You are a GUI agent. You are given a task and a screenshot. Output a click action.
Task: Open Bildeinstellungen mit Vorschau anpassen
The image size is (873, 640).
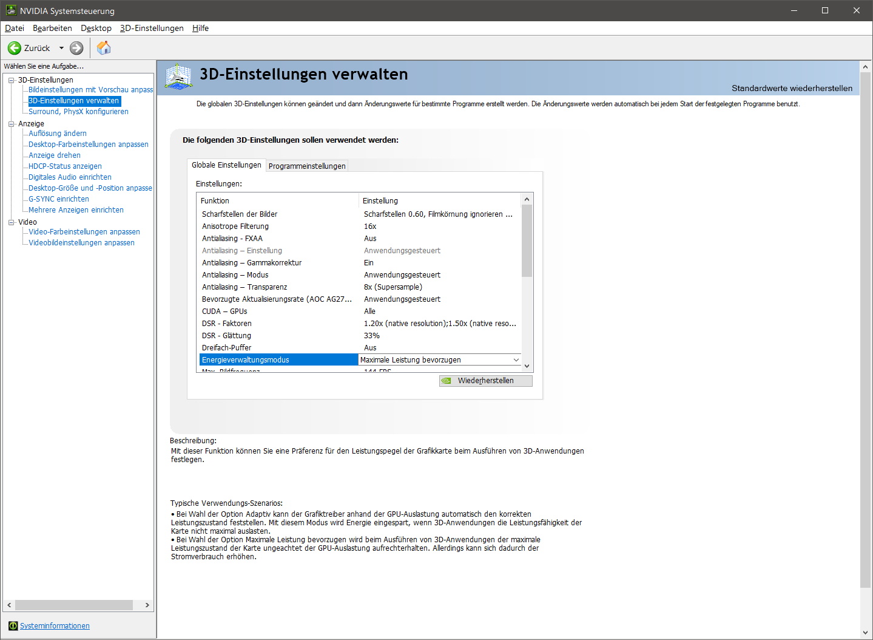(x=90, y=90)
